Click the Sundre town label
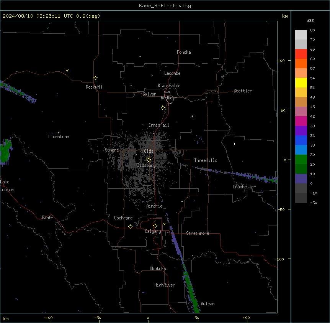 tap(112, 150)
